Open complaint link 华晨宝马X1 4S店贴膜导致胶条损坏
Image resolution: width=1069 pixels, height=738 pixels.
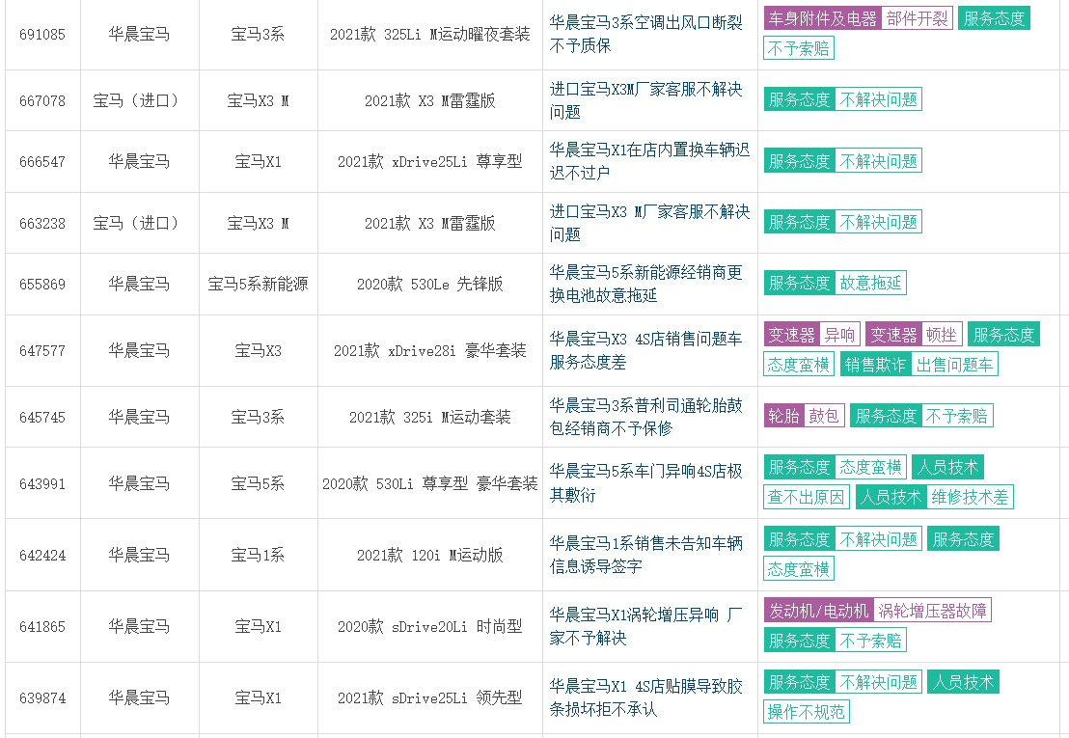click(645, 697)
